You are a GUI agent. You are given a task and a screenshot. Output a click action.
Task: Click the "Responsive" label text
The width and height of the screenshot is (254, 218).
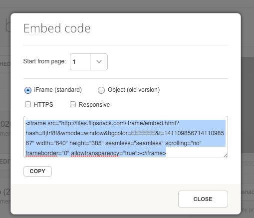point(94,105)
